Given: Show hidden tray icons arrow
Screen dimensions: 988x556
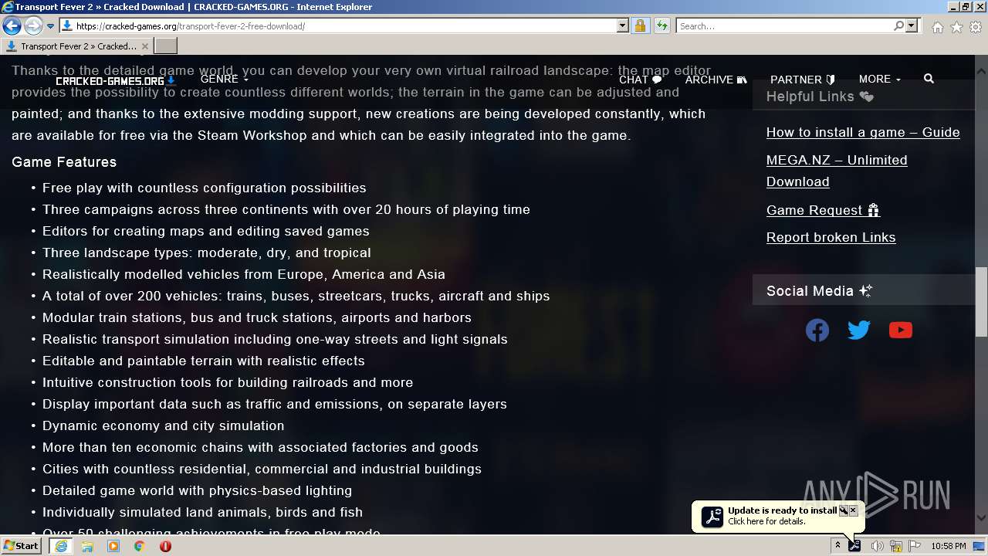Looking at the screenshot, I should 837,546.
